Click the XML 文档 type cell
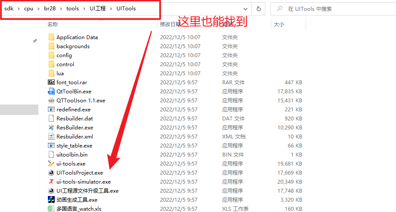Image resolution: width=396 pixels, height=212 pixels. tap(234, 137)
